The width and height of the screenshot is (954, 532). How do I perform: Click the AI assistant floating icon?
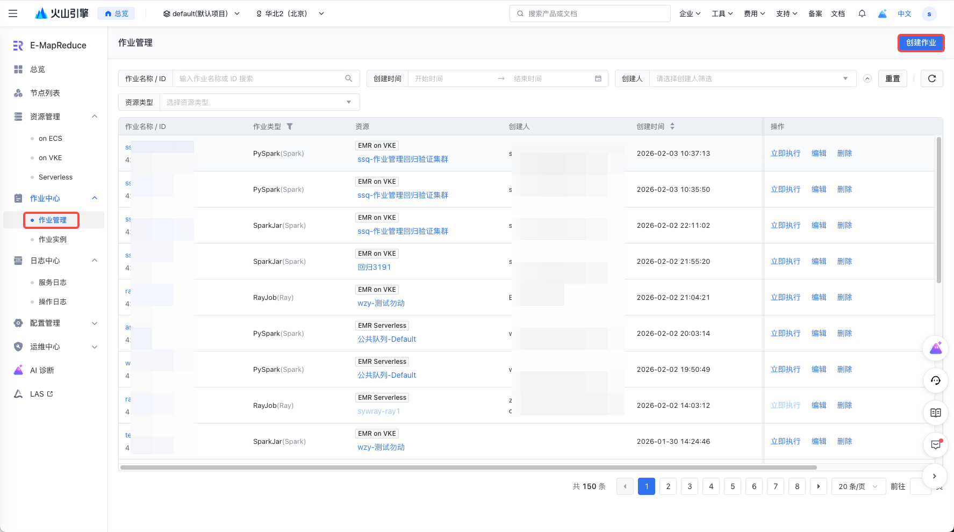(x=935, y=348)
